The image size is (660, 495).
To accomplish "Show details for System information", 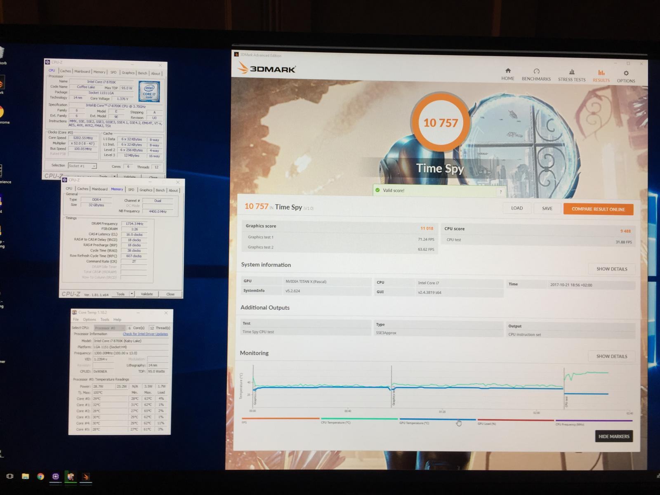I will pyautogui.click(x=612, y=269).
